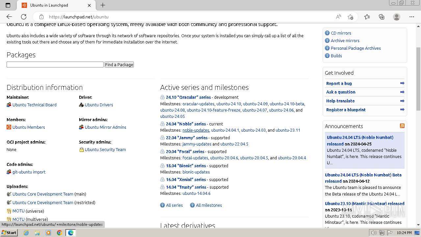Open the ubuntu-24.10-feature-freeze milestone link

tap(213, 110)
